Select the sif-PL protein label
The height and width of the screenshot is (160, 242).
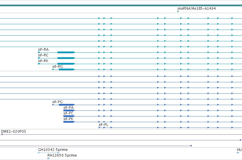104,125
